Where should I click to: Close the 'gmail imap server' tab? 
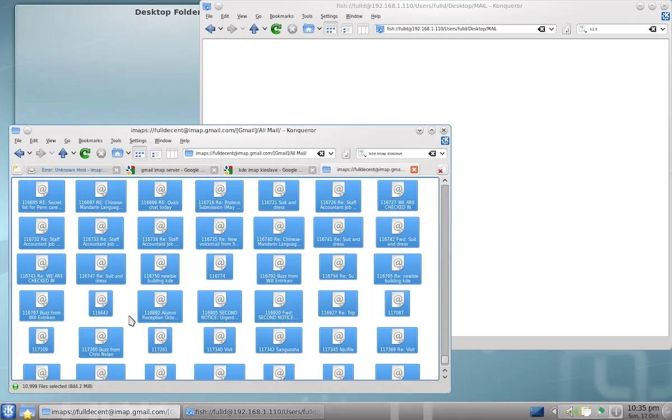214,170
